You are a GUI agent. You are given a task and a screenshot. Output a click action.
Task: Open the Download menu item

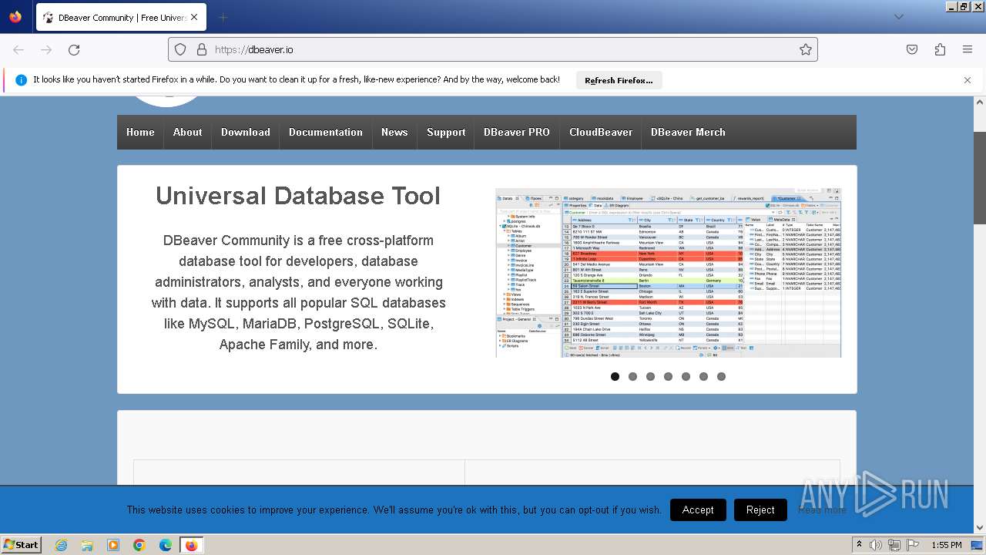[246, 132]
